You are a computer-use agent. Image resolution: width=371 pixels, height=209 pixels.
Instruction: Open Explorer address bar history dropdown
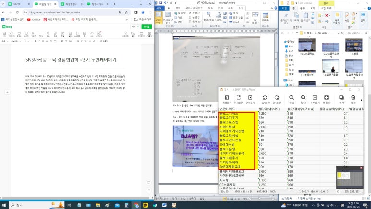tap(338, 33)
